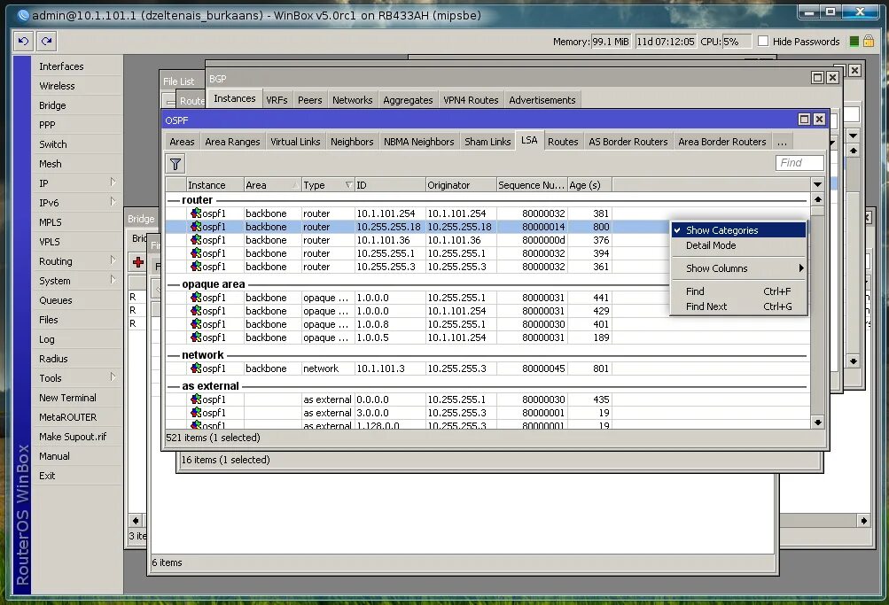Open Files in sidebar

(78, 320)
